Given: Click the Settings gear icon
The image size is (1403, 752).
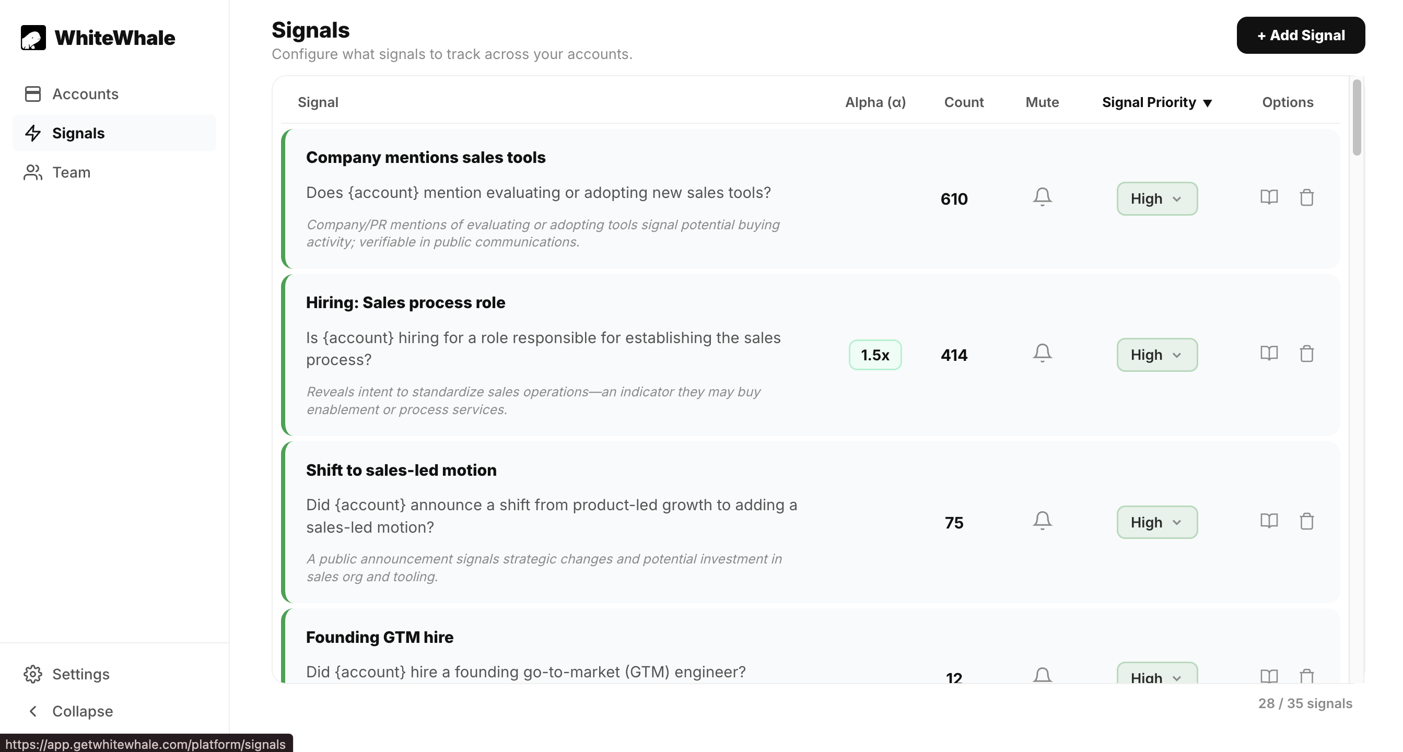Looking at the screenshot, I should coord(33,674).
